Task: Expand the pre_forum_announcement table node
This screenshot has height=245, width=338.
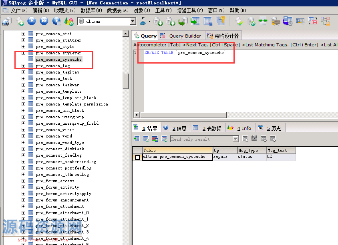Action: point(23,200)
